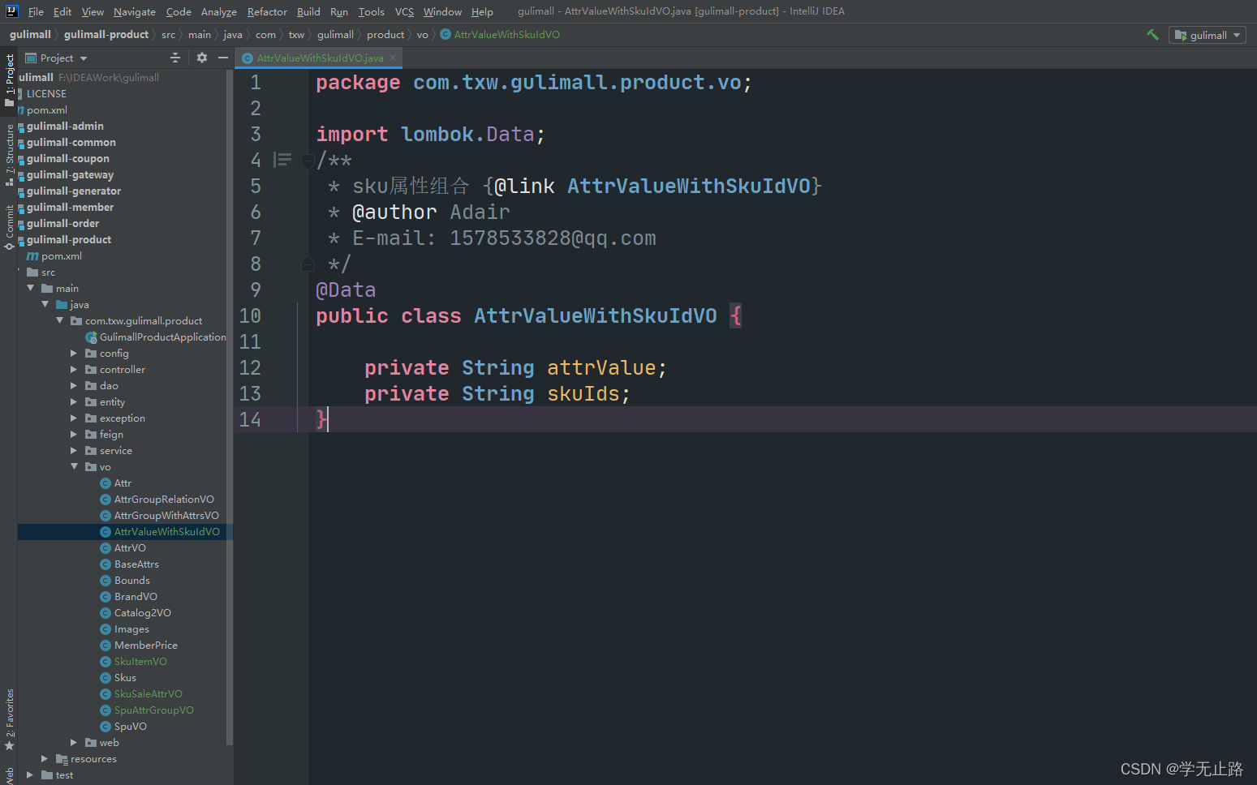This screenshot has height=785, width=1257.
Task: Select the gulimall-gateway module
Action: pyautogui.click(x=70, y=174)
